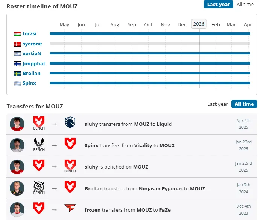Click the Hungarian flag beside torzsi
264x220 pixels.
pyautogui.click(x=17, y=34)
